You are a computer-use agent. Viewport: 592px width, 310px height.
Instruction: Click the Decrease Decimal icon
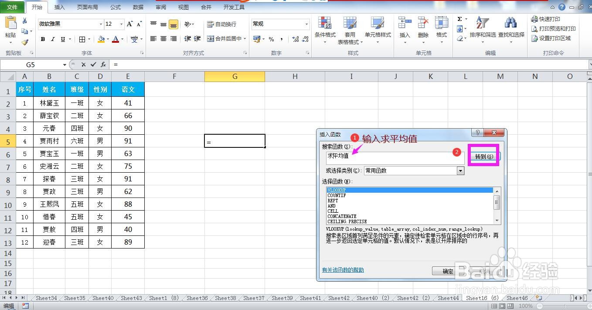point(305,39)
